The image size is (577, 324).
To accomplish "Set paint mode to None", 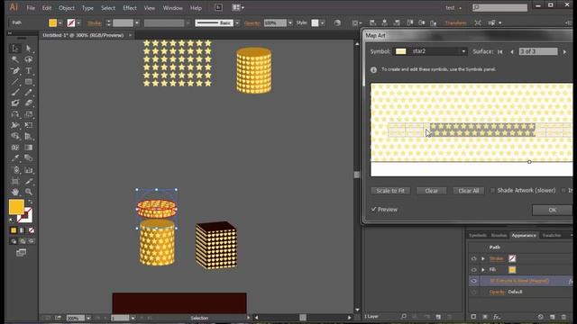I will 32,230.
